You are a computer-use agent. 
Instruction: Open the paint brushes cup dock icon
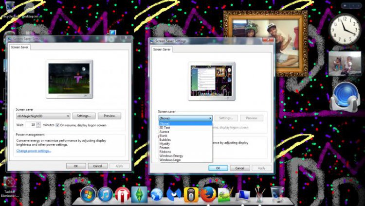[259, 195]
